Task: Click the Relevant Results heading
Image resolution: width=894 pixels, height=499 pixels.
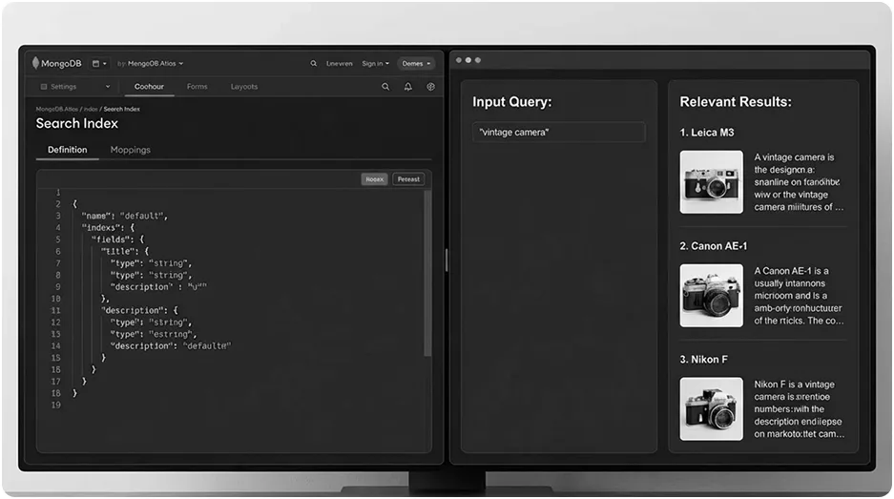Action: pos(736,101)
